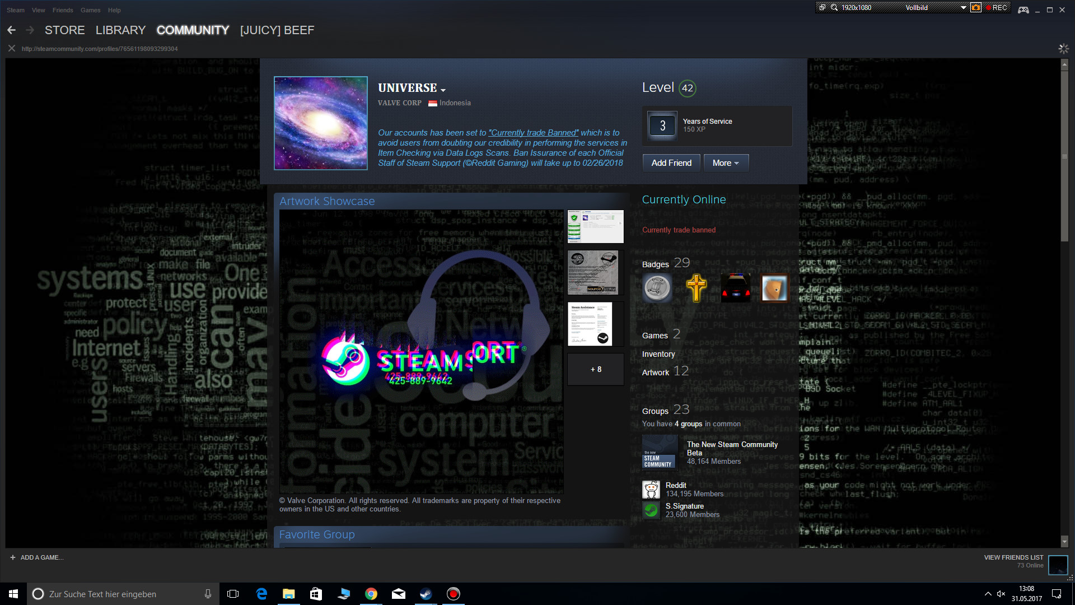1075x605 pixels.
Task: Stop page loading with X icon
Action: click(x=11, y=49)
